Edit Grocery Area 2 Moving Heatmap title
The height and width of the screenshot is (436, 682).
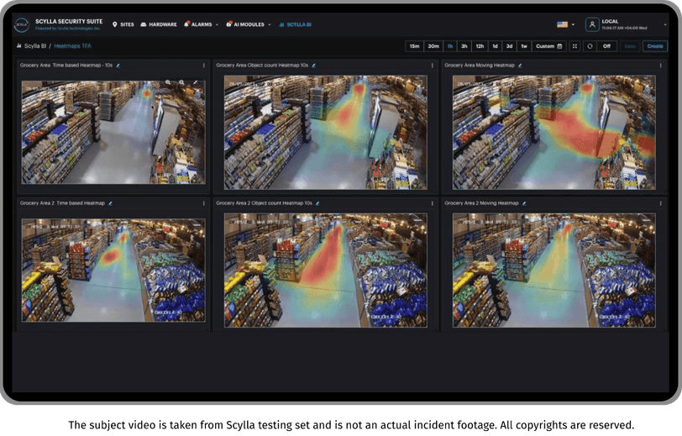[524, 203]
